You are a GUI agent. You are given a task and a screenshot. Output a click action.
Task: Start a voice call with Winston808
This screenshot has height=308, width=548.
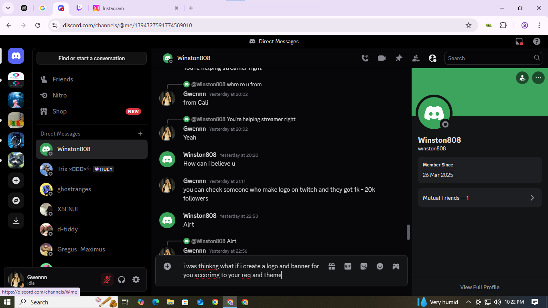(365, 58)
